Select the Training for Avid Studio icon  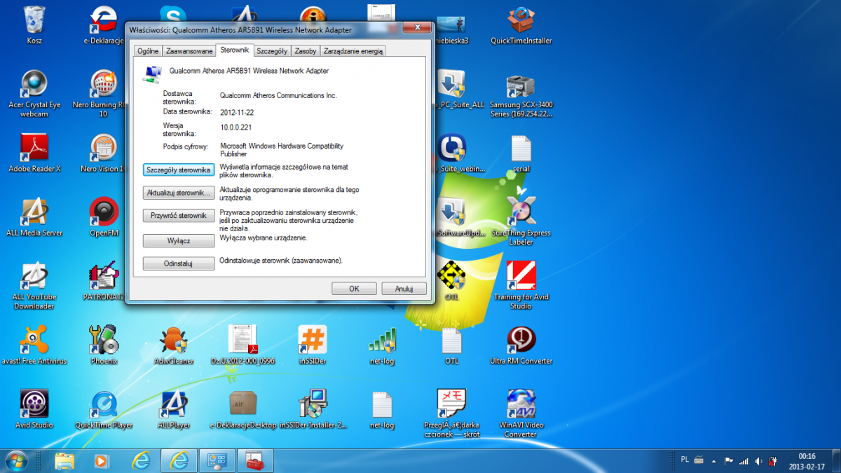point(521,285)
